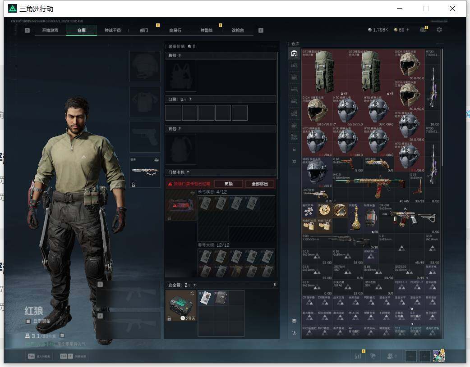Select the SR-3M weapon in stash
The image size is (470, 367).
pyautogui.click(x=410, y=218)
